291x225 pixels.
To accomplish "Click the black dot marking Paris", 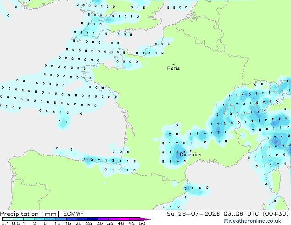I will 173,64.
